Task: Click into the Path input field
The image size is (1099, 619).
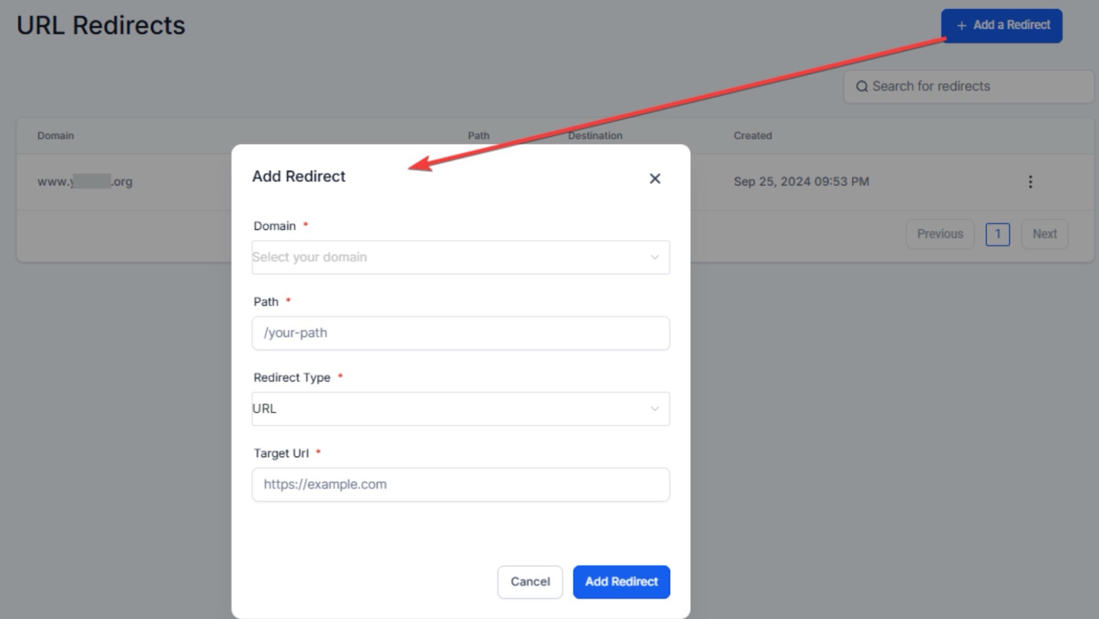Action: 460,333
